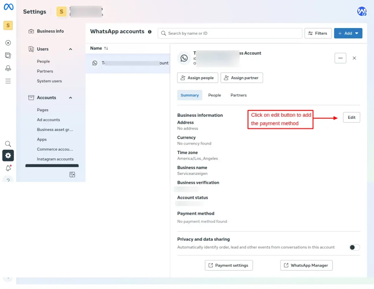This screenshot has height=289, width=374.
Task: Click the Meta profile avatar at top right
Action: [x=362, y=12]
